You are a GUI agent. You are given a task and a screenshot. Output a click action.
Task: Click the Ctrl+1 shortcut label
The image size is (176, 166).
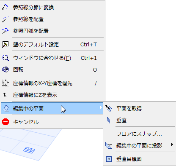click(89, 58)
